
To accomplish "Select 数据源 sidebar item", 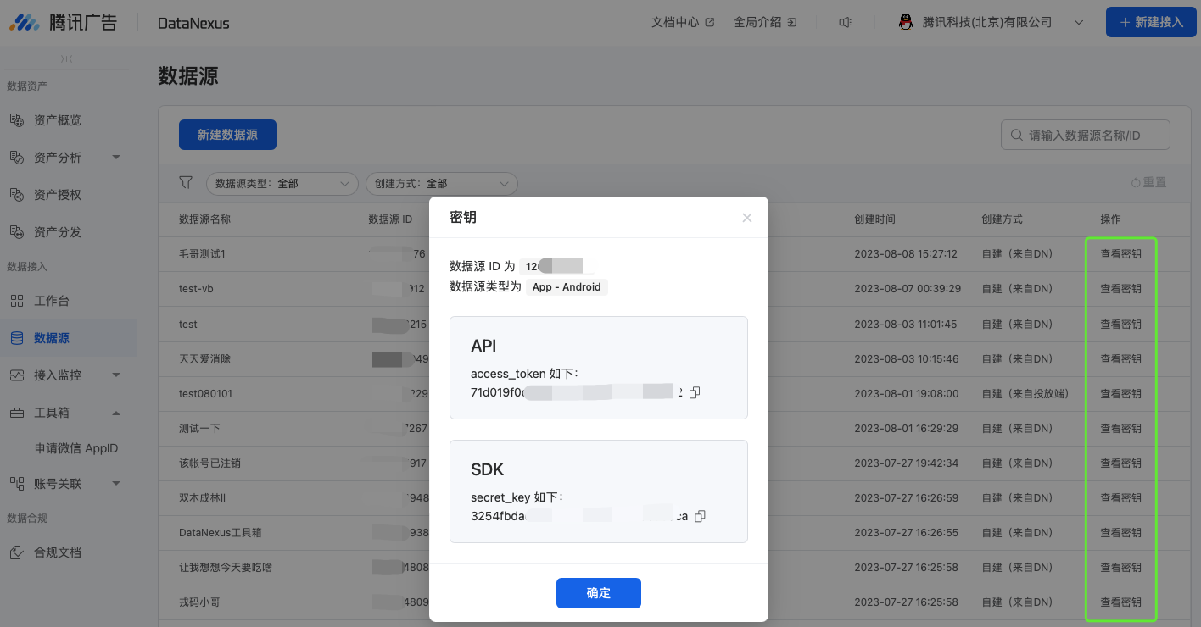I will 68,338.
